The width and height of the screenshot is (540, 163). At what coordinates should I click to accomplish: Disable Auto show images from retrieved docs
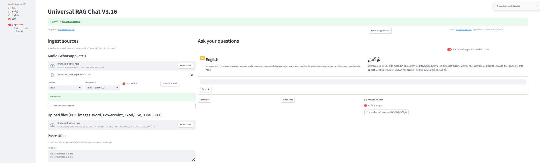pyautogui.click(x=449, y=49)
